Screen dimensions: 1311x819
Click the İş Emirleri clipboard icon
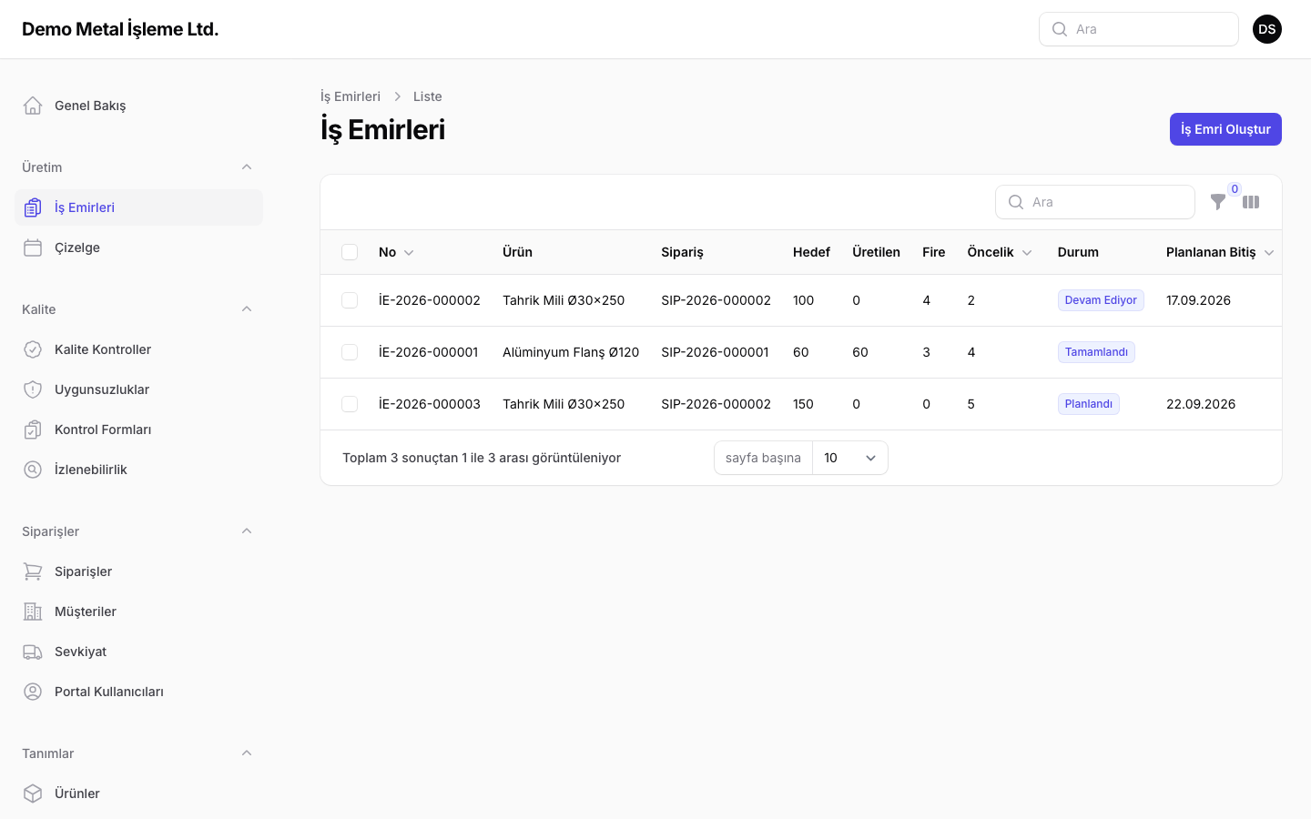(x=33, y=207)
